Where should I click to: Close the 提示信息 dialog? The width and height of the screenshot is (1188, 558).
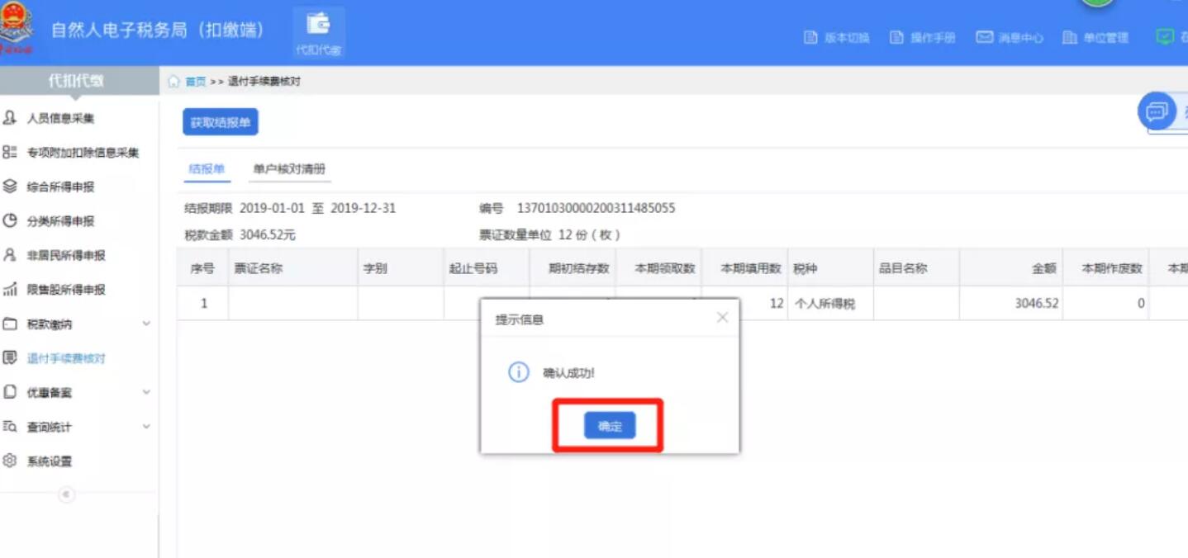tap(722, 316)
